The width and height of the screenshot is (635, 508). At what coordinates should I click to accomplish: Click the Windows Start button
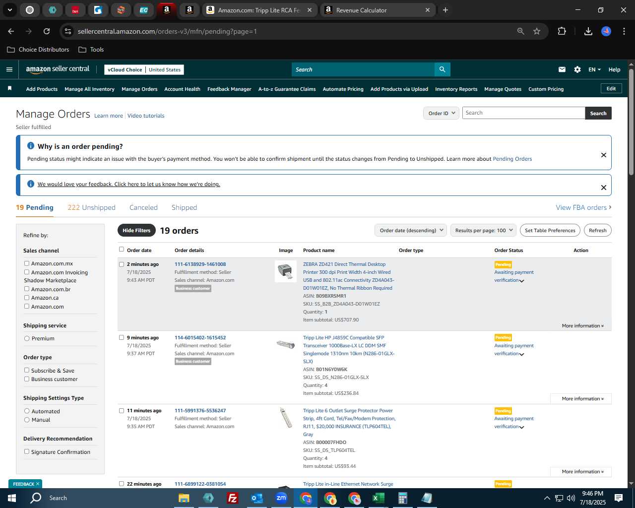(x=12, y=498)
